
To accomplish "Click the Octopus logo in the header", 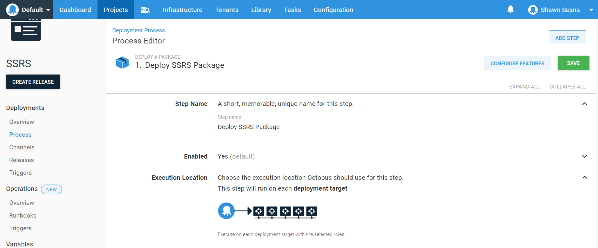I will point(12,10).
